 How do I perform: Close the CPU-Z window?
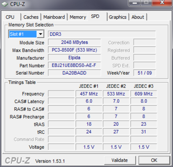pyautogui.click(x=162, y=3)
